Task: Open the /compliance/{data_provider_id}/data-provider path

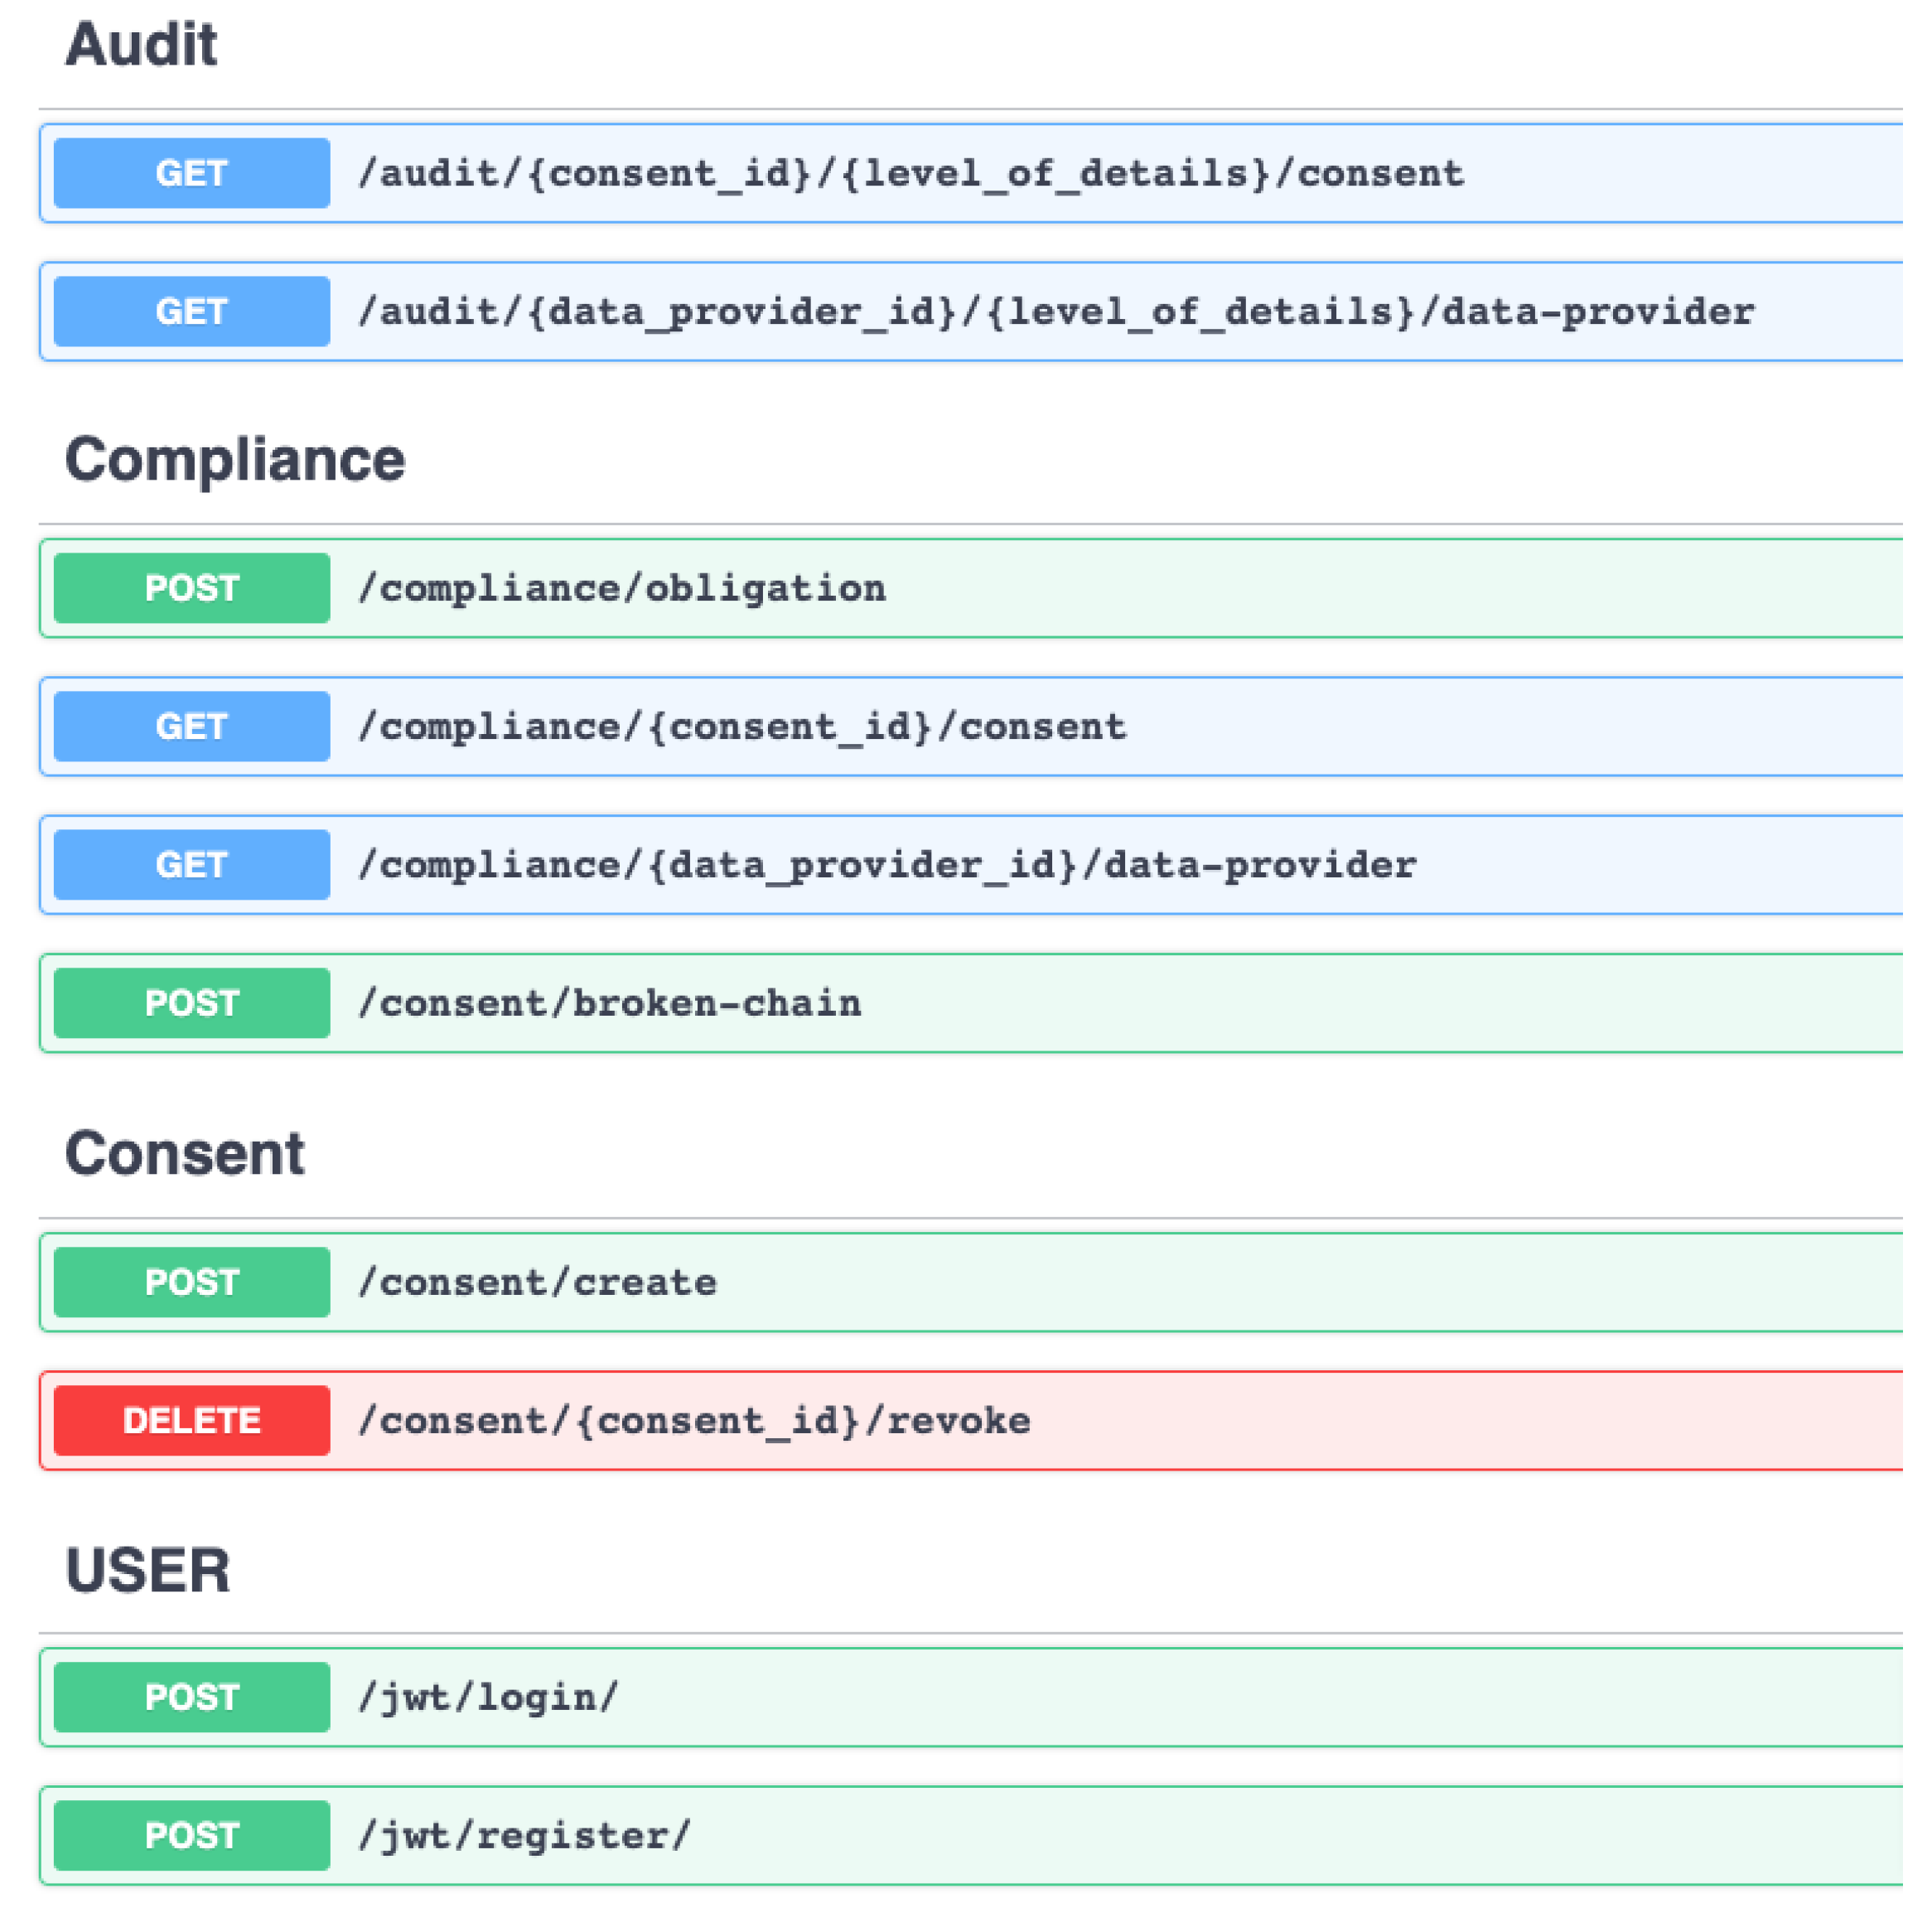Action: pos(887,865)
